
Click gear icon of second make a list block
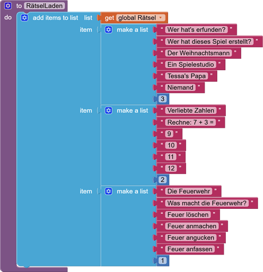click(x=109, y=110)
